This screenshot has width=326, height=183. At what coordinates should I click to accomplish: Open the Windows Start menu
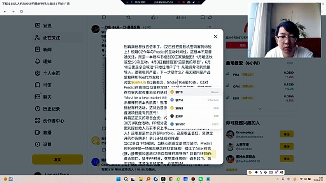(118, 179)
